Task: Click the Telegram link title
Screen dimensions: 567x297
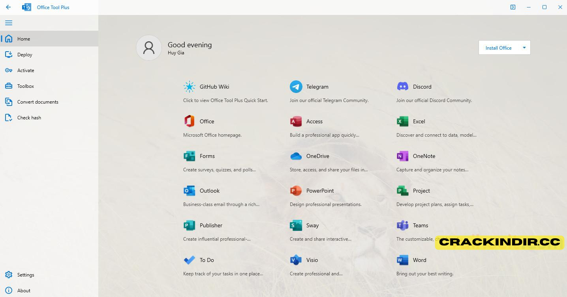Action: coord(317,87)
